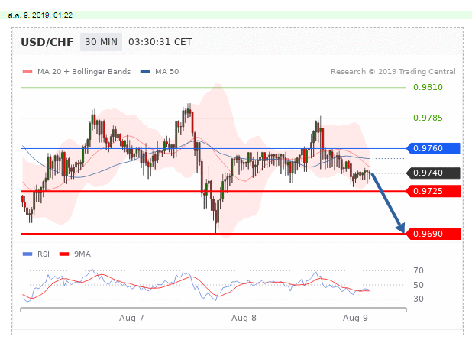Click the RSI 70 axis value

tap(419, 270)
